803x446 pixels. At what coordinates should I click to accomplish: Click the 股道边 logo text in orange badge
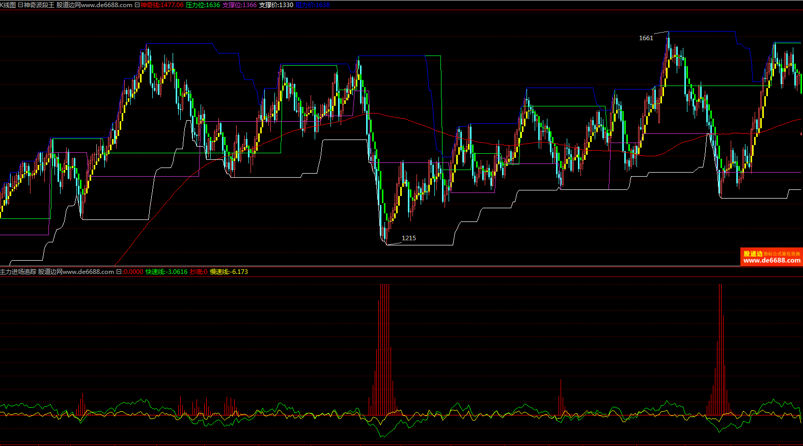[753, 254]
